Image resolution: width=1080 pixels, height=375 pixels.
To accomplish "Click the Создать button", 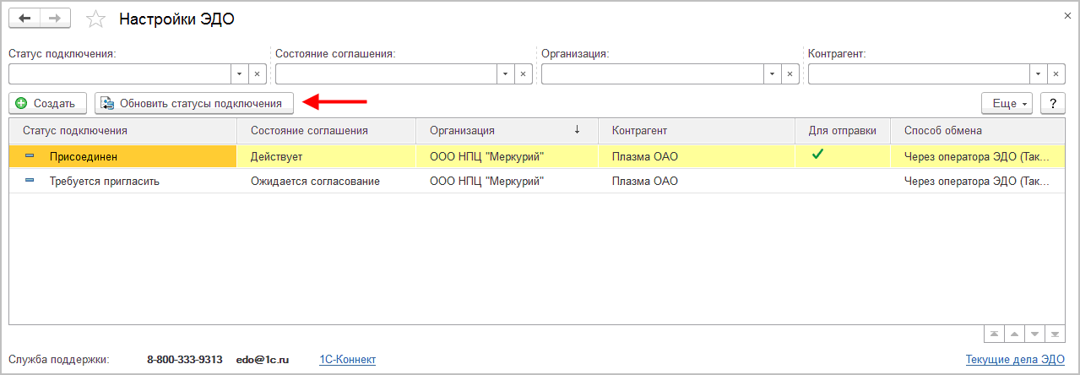I will pos(47,103).
